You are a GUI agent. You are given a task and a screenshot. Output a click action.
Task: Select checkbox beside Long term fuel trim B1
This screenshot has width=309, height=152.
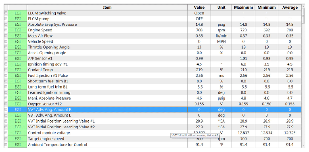click(6, 87)
